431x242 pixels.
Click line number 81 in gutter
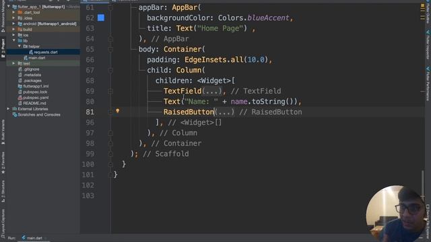90,112
